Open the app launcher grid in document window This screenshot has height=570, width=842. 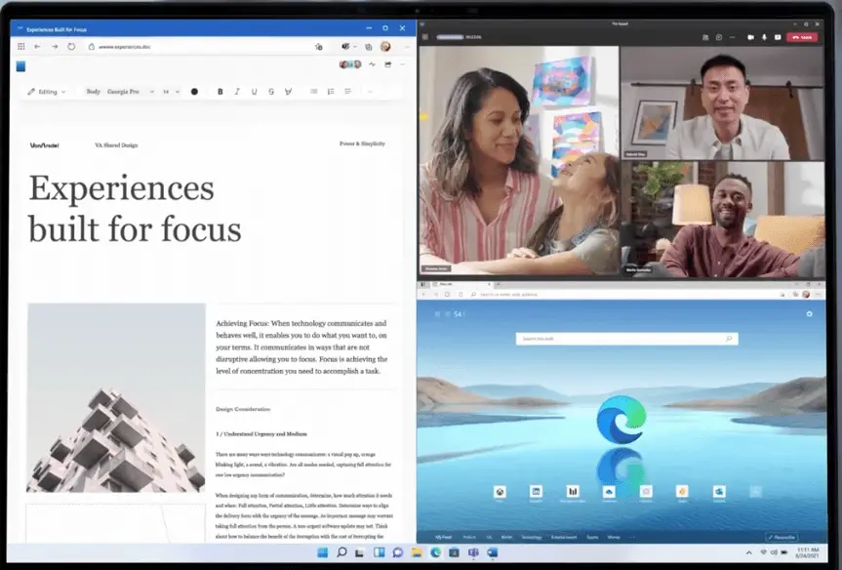tap(20, 47)
